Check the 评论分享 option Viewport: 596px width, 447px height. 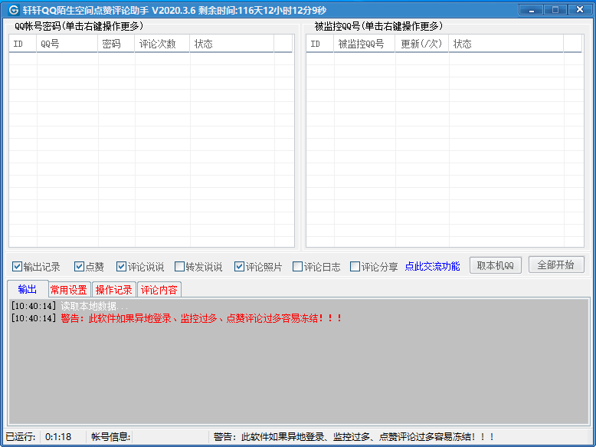(x=355, y=267)
